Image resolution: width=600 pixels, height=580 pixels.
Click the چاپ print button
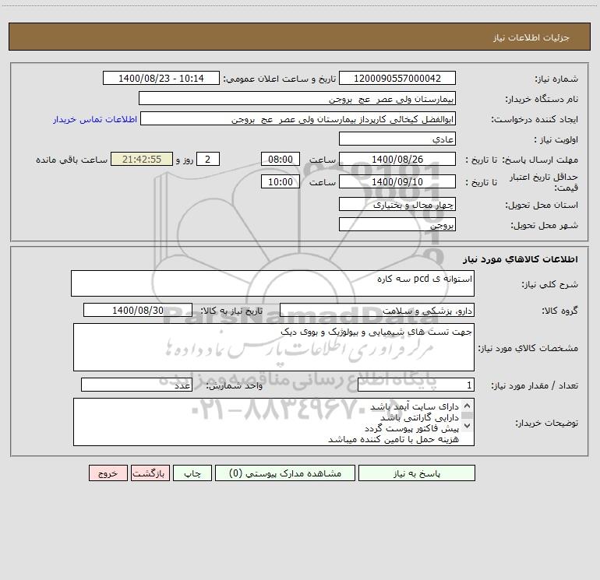coord(192,473)
